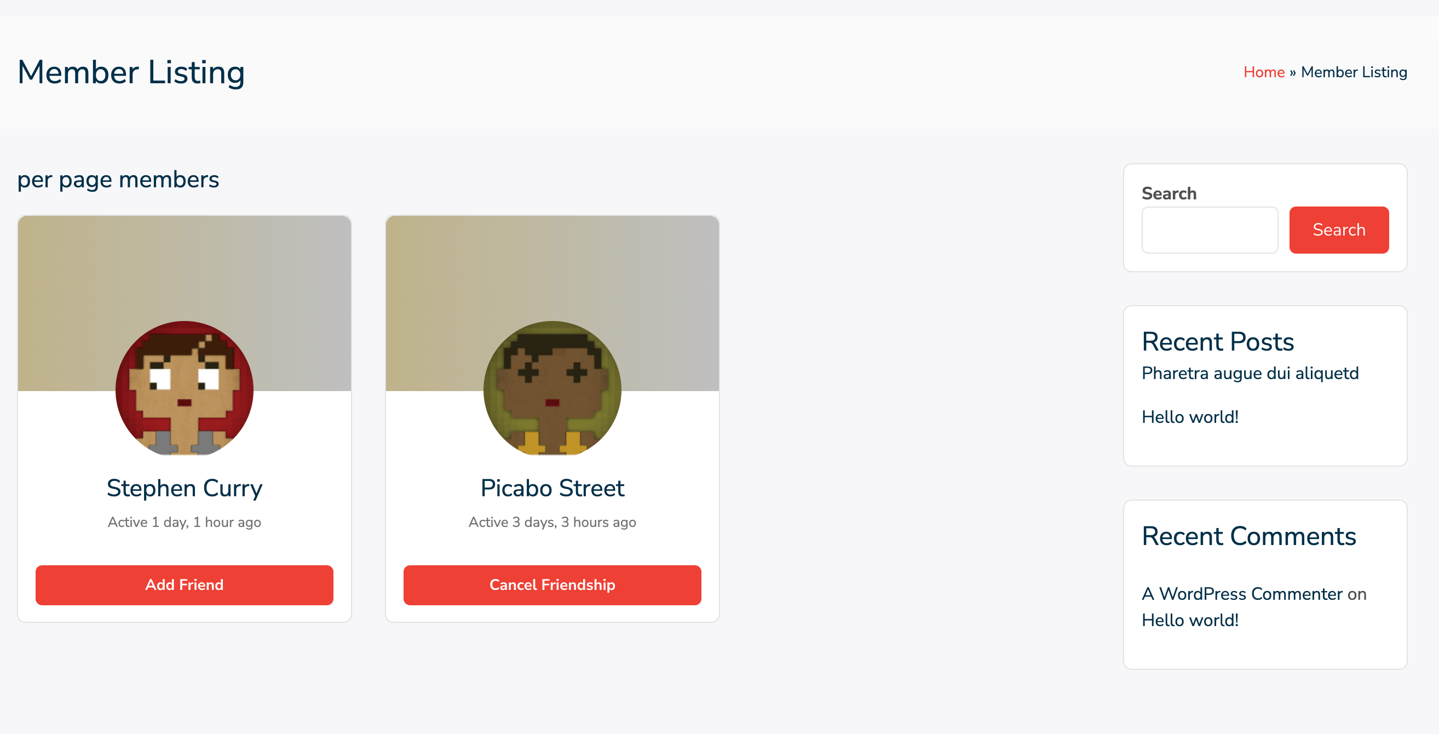Click Picabo Street's pixel avatar image
The height and width of the screenshot is (734, 1439).
(552, 389)
